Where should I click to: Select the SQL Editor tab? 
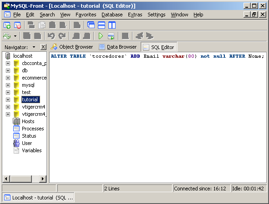click(x=159, y=47)
